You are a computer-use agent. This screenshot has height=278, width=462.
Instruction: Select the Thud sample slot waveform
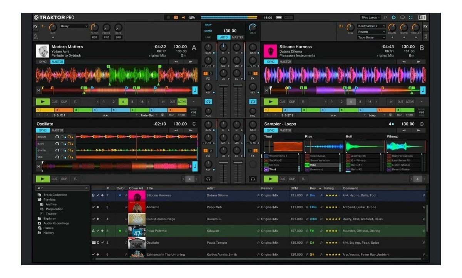[283, 146]
